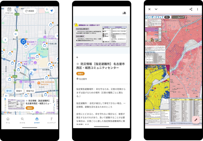The width and height of the screenshot is (203, 141).
Task: Open the 日付絞り込み calendar filter
Action: (9, 11)
